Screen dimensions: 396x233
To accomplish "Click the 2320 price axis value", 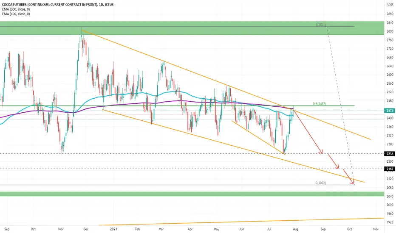I will click(390, 136).
